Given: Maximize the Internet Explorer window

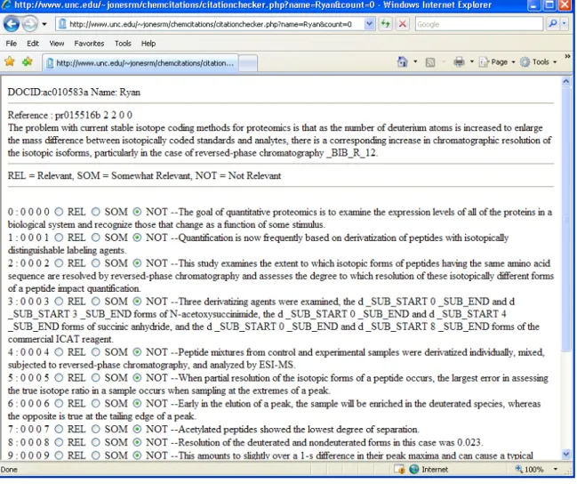Looking at the screenshot, I should pos(549,5).
